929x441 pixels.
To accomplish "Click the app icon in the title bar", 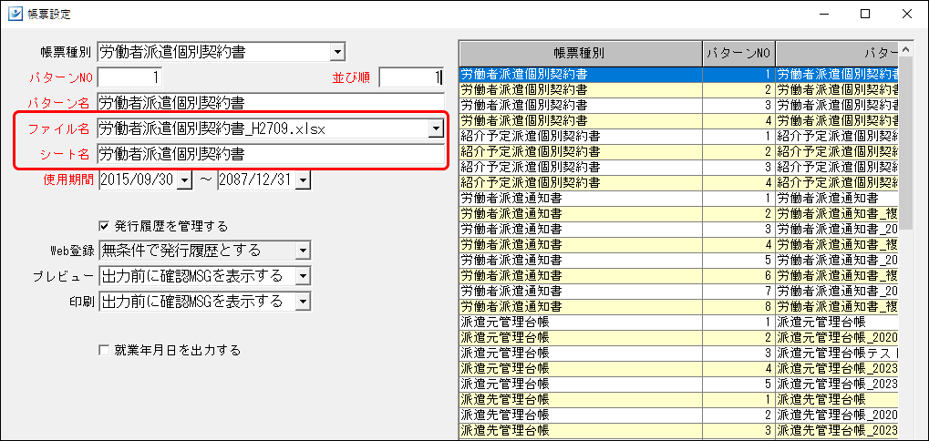I will coord(15,15).
